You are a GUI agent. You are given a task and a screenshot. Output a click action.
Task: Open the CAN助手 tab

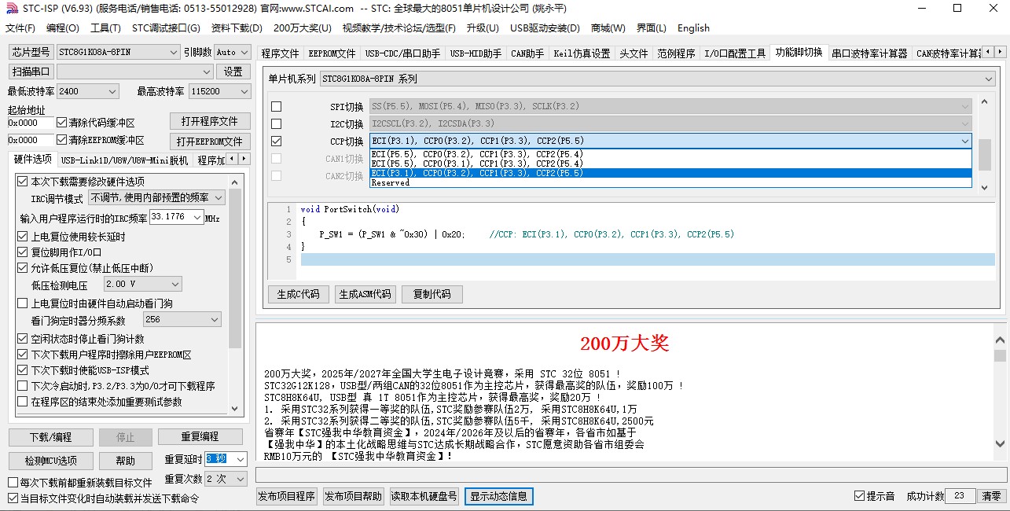(x=527, y=53)
